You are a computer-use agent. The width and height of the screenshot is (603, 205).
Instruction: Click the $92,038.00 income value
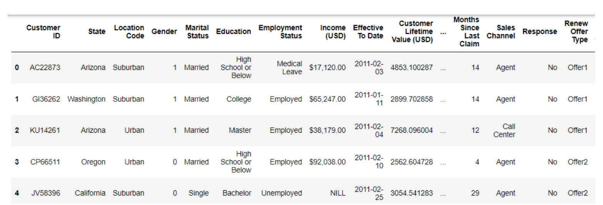coord(327,162)
